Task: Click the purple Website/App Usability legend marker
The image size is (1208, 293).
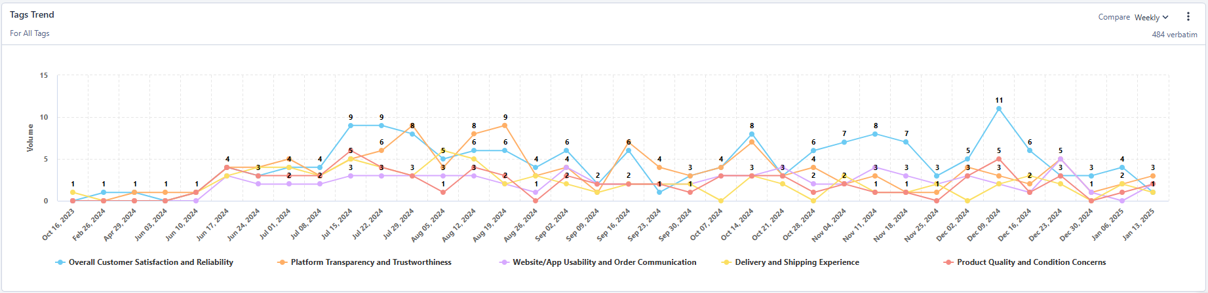Action: point(504,262)
